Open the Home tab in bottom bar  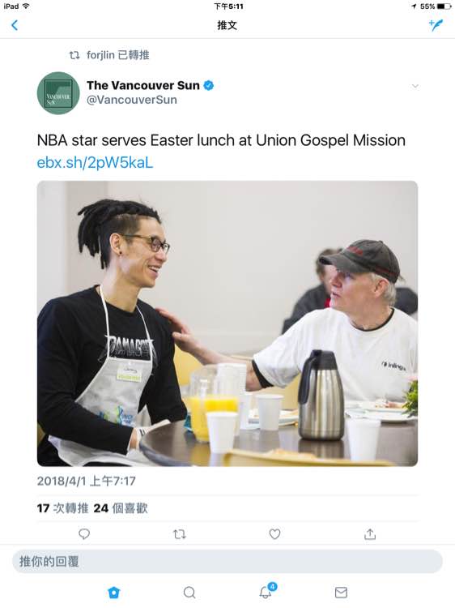tap(114, 593)
